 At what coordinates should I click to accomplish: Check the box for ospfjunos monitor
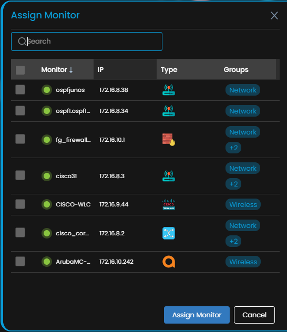(x=20, y=89)
